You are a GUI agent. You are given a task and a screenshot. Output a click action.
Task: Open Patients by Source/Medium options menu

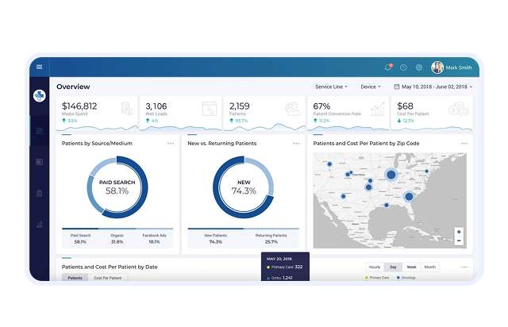tap(170, 144)
